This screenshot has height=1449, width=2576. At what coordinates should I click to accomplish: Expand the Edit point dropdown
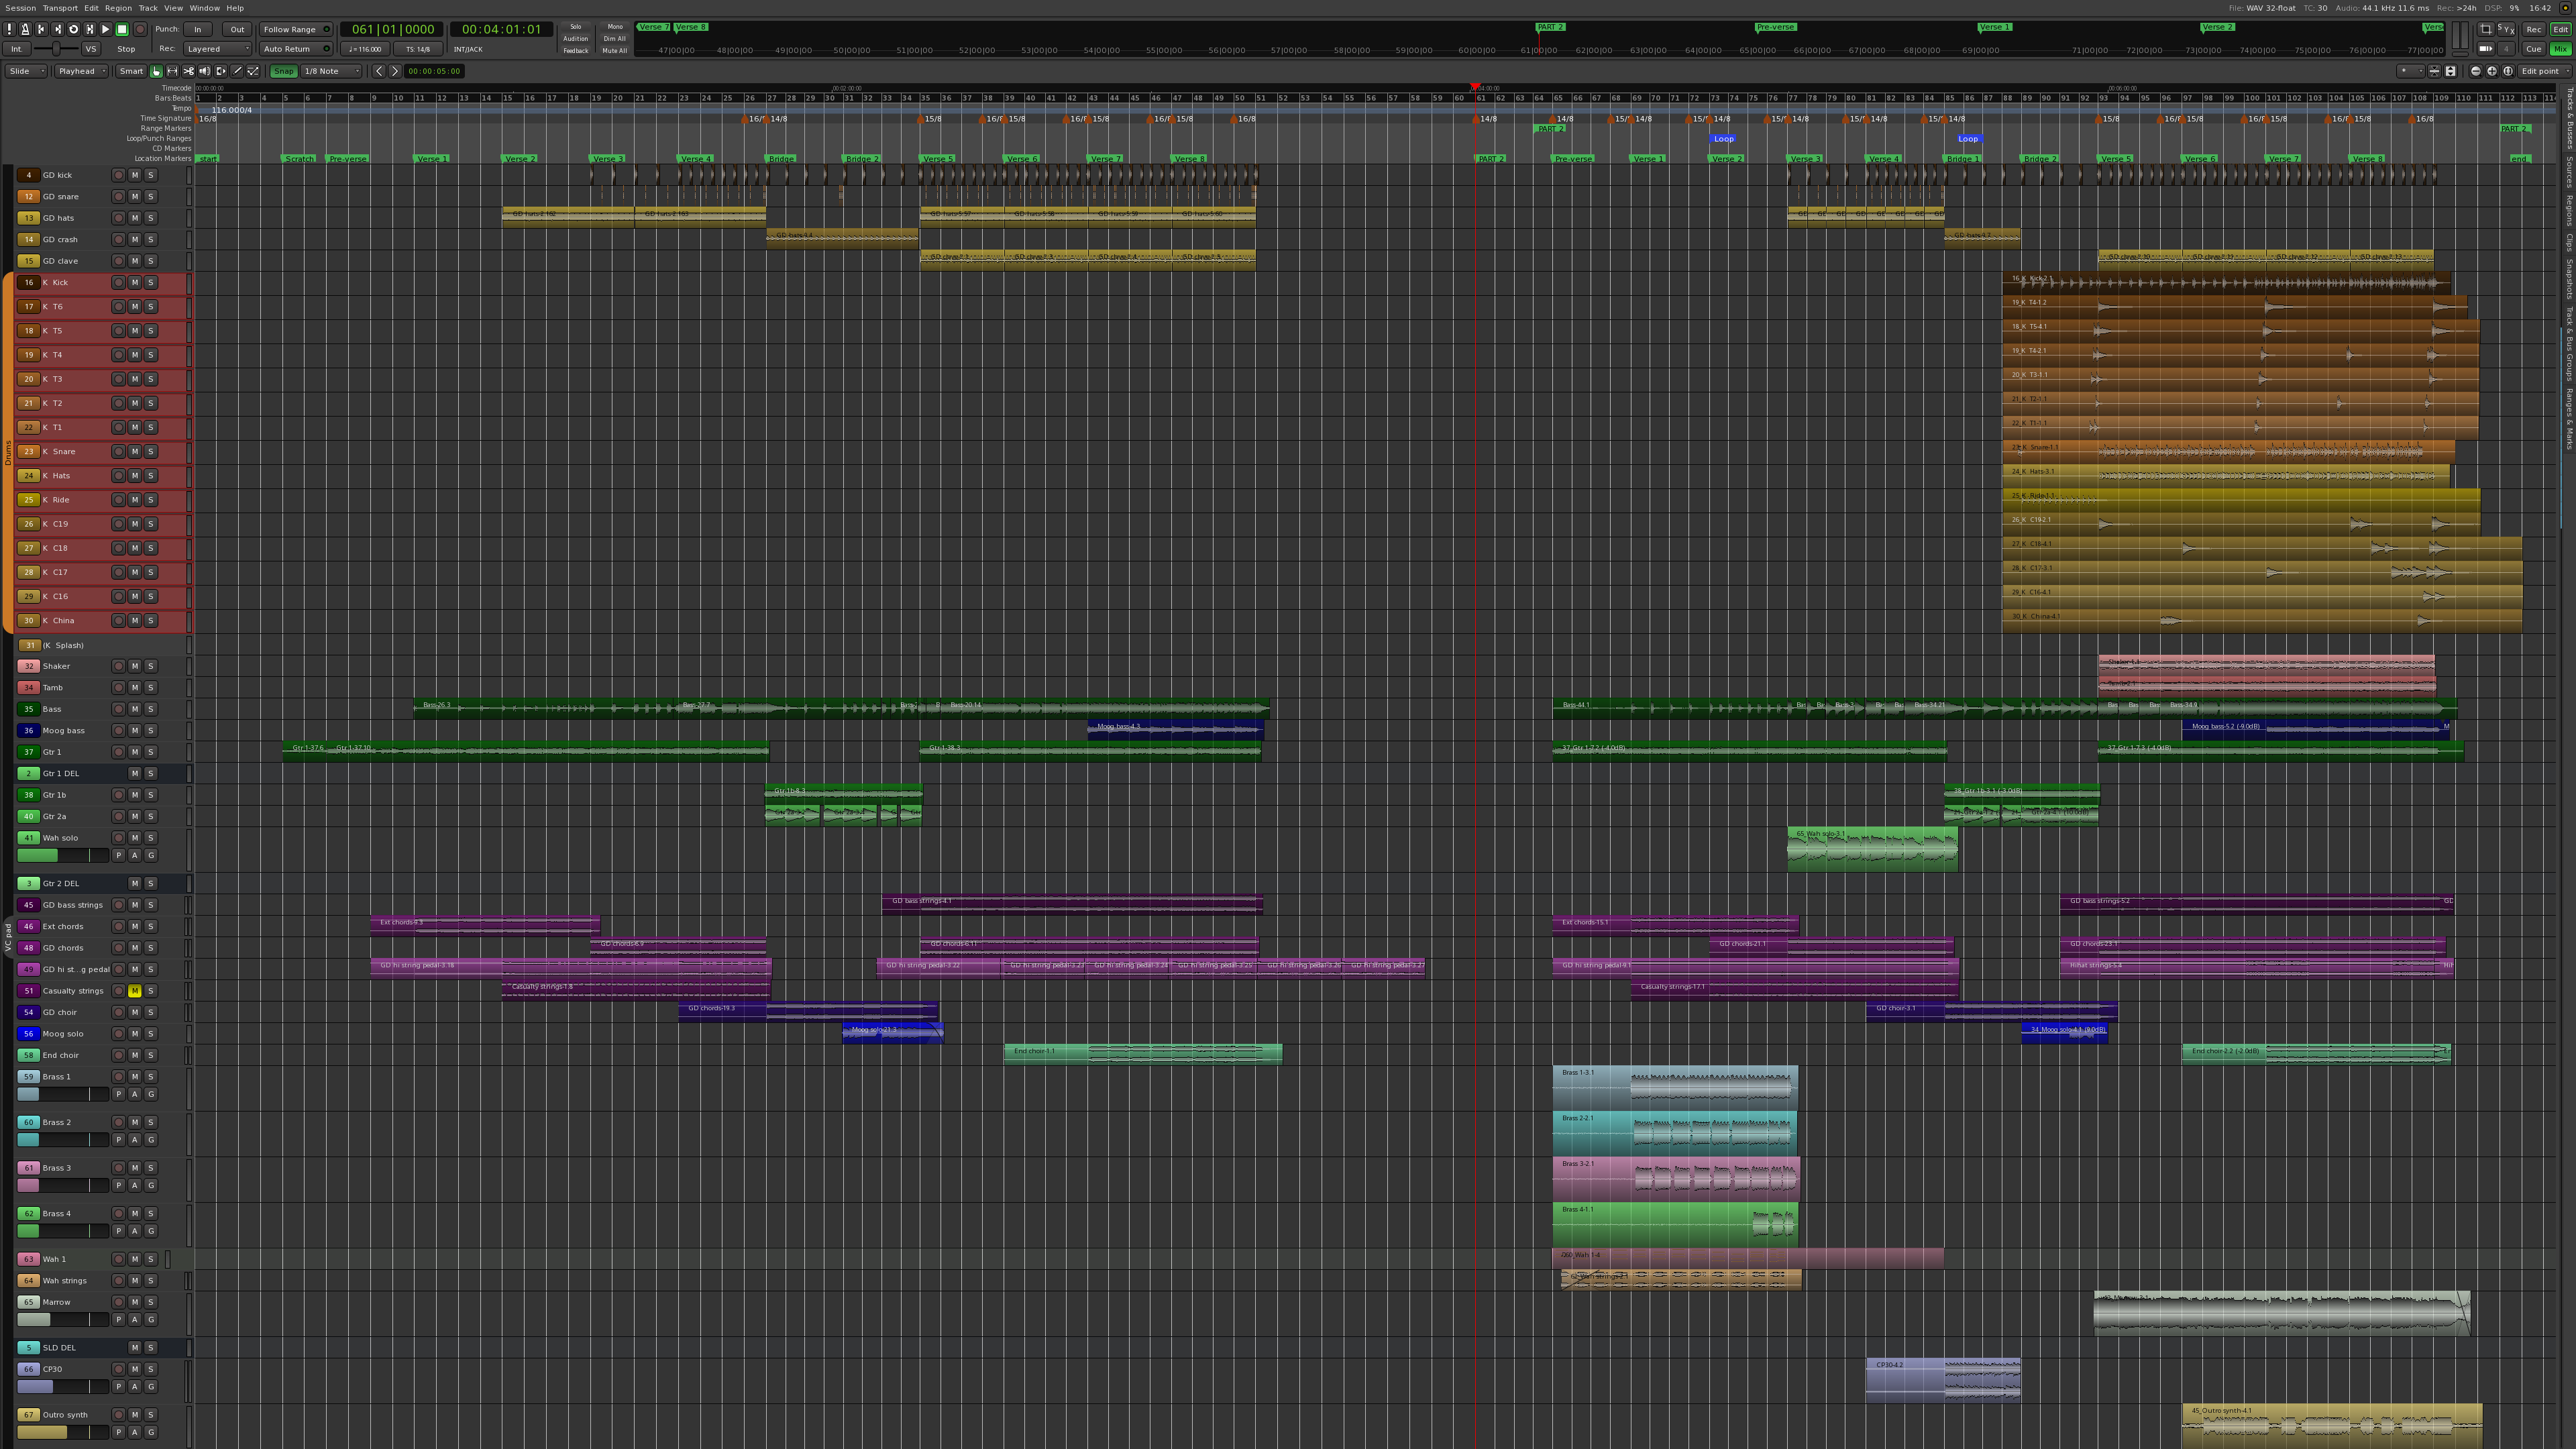click(2544, 71)
